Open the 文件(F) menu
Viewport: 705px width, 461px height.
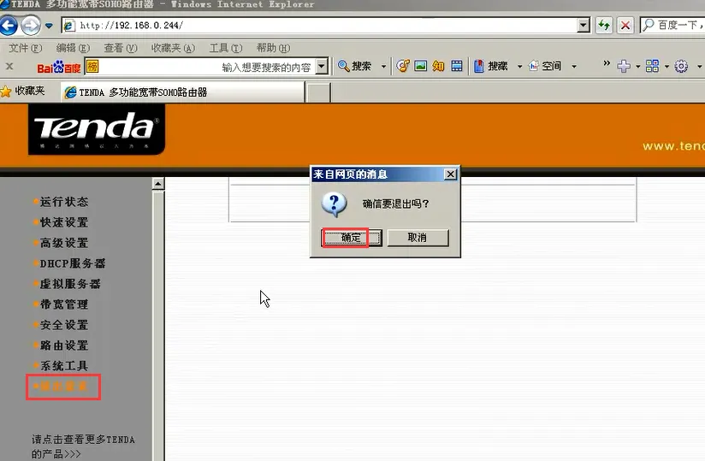[25, 48]
